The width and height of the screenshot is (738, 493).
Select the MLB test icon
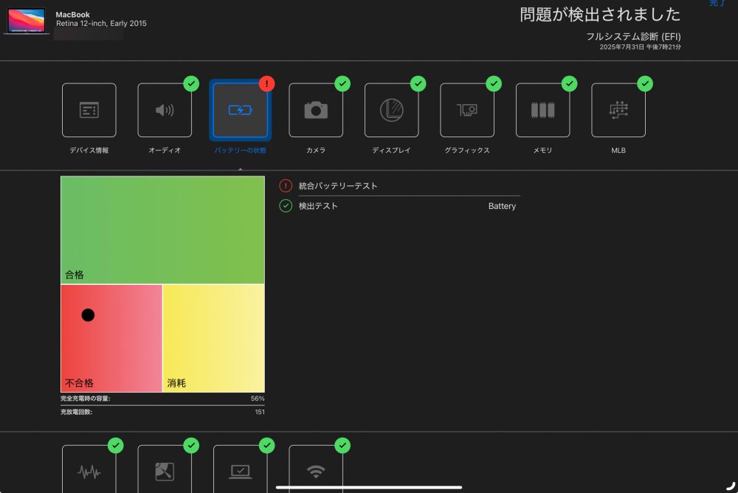[x=618, y=109]
